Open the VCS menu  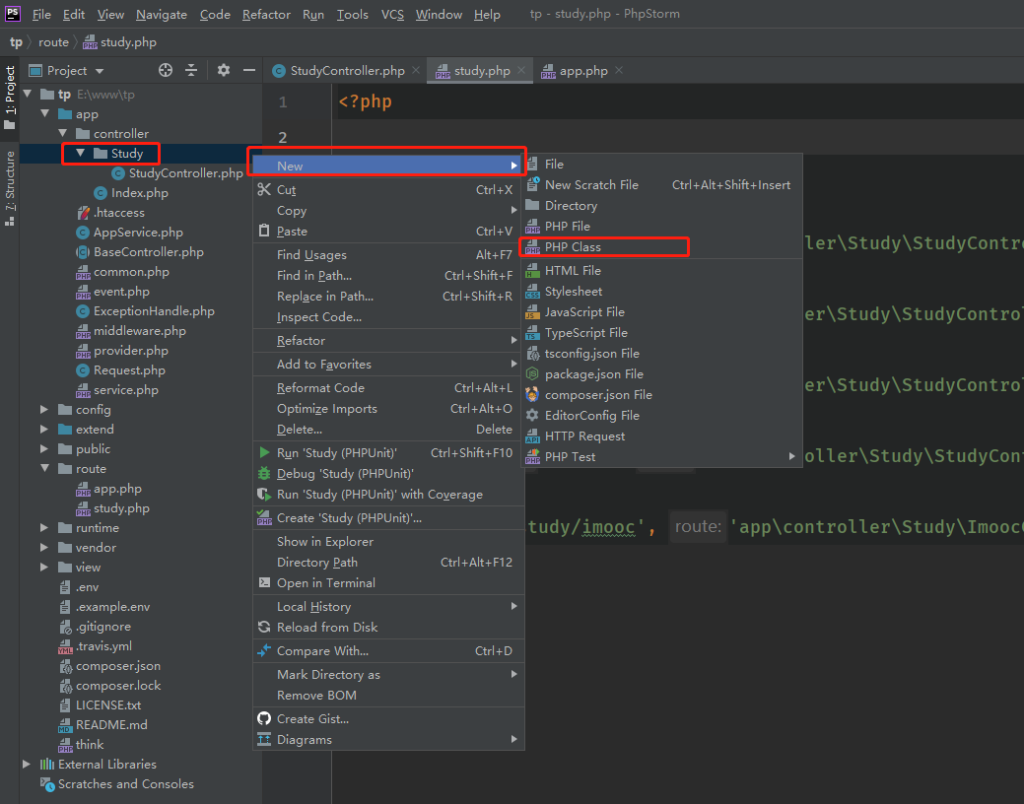[x=392, y=14]
